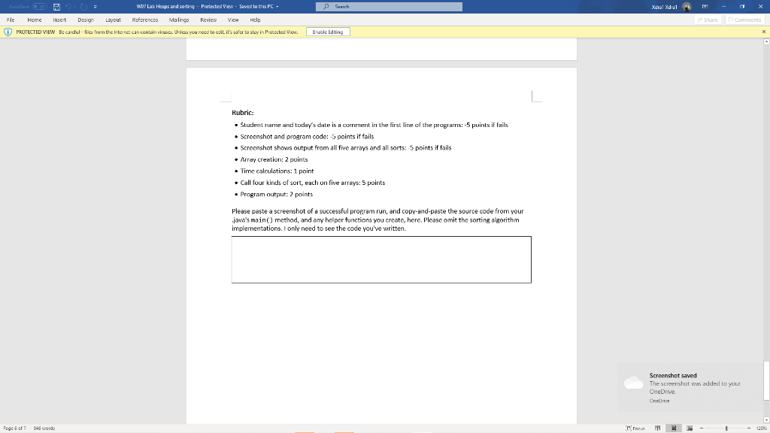The image size is (770, 433).
Task: Click the Save icon on Quick Access Toolbar
Action: point(56,6)
